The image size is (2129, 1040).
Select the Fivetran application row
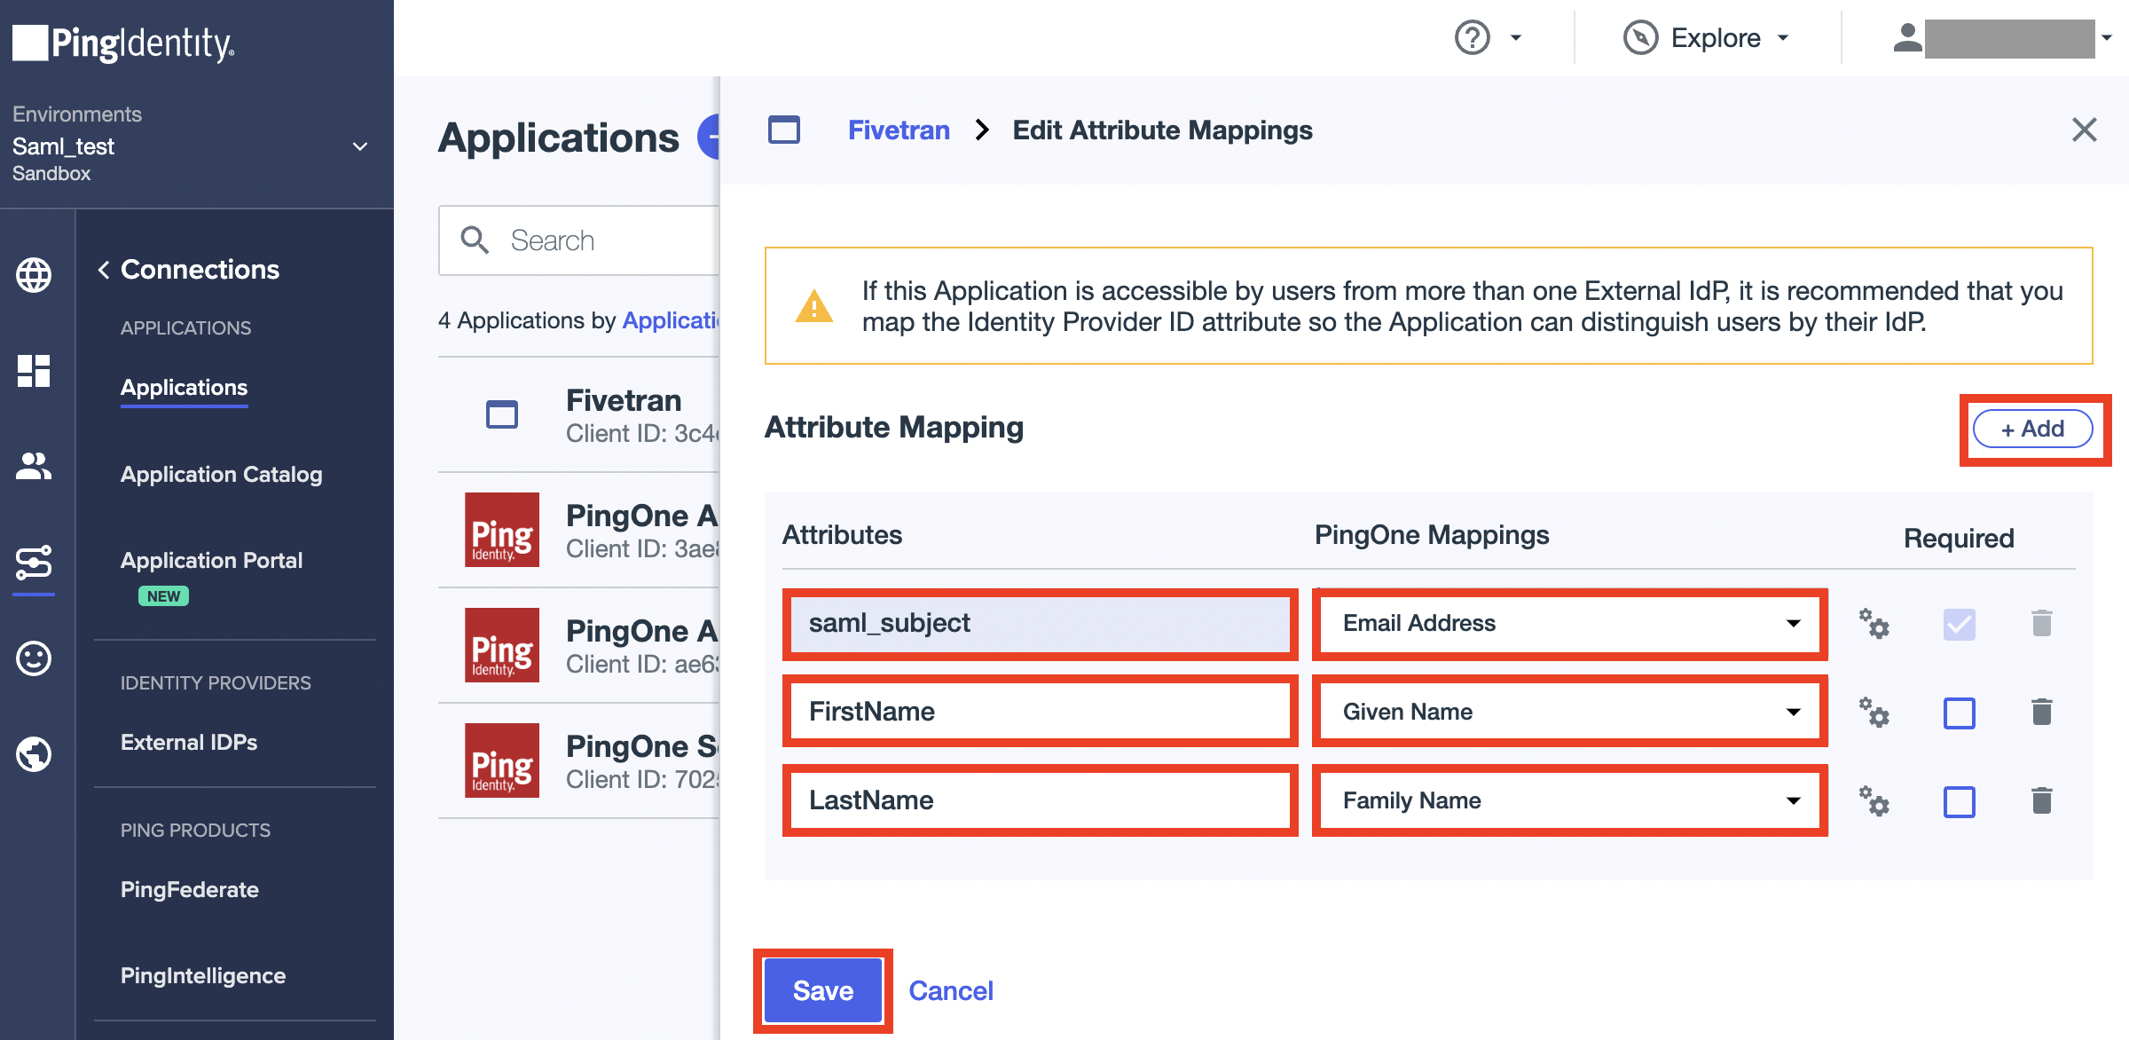tap(579, 414)
